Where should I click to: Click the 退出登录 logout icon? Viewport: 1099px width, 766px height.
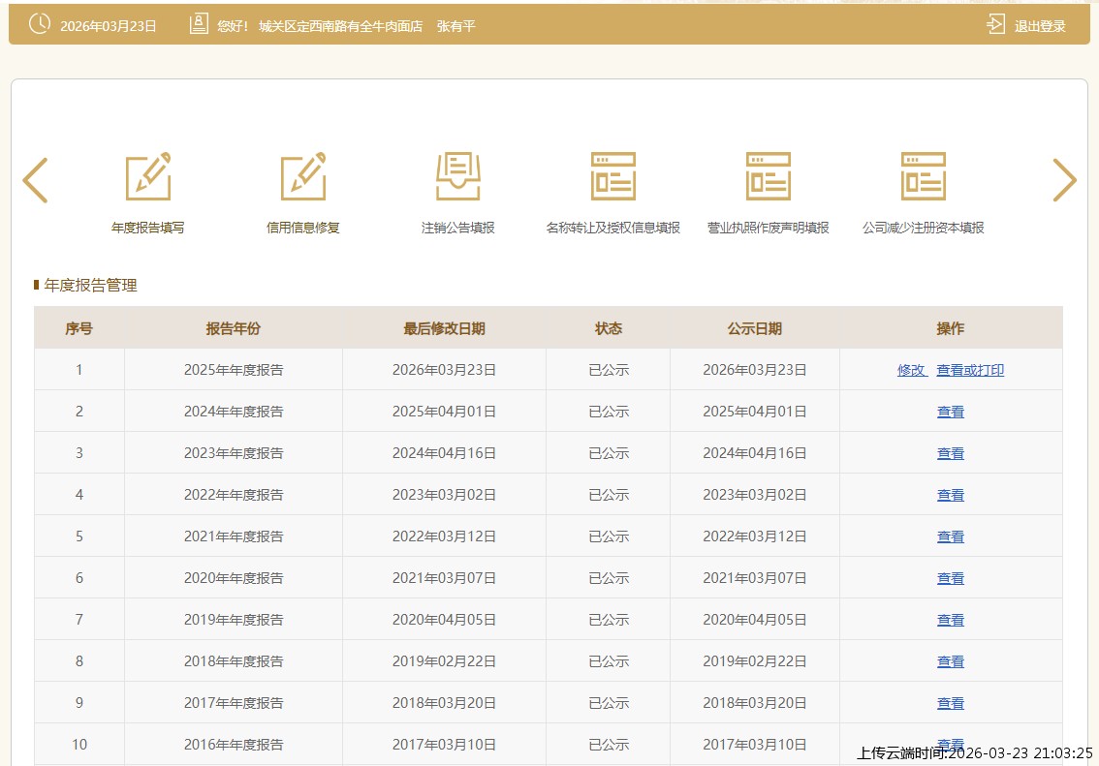[x=995, y=25]
